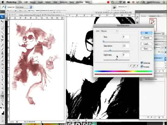167x125 pixels.
Task: Click the Hue slider handle
Action: pyautogui.click(x=104, y=41)
